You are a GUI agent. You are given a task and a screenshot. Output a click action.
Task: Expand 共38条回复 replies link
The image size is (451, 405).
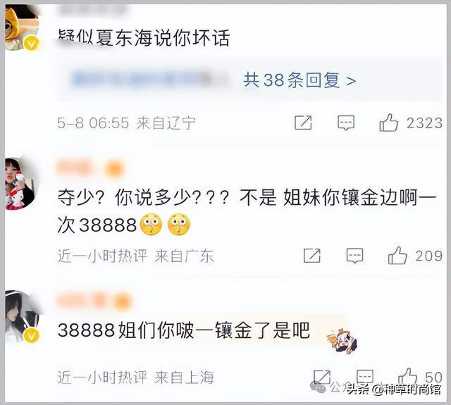point(299,80)
